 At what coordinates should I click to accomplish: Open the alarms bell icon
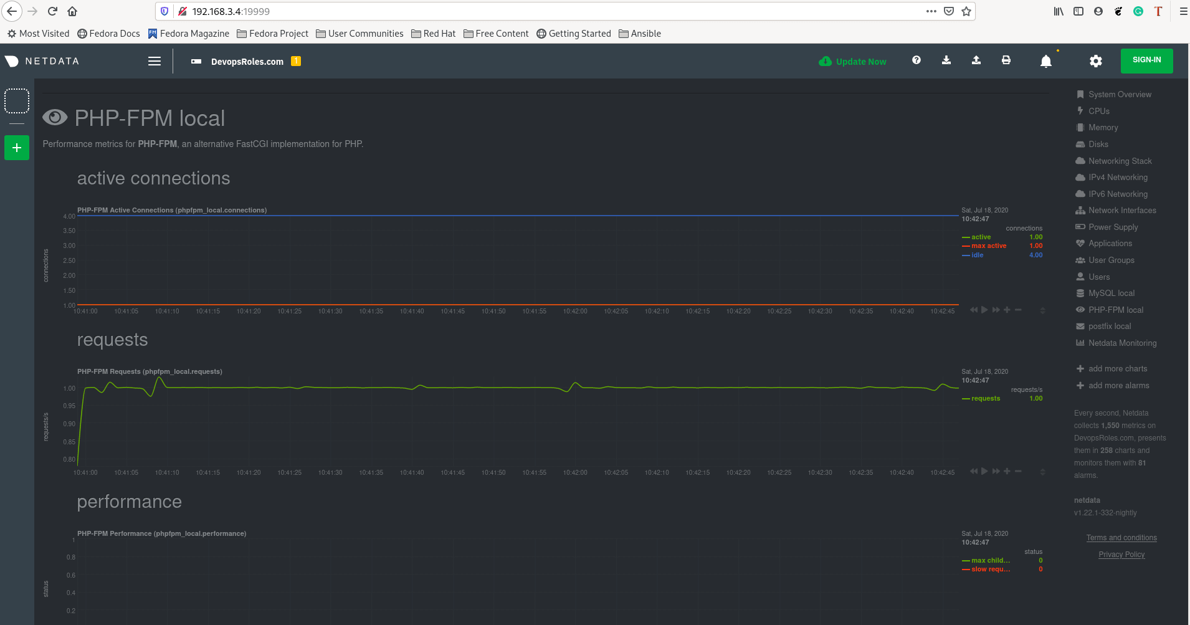click(x=1045, y=61)
